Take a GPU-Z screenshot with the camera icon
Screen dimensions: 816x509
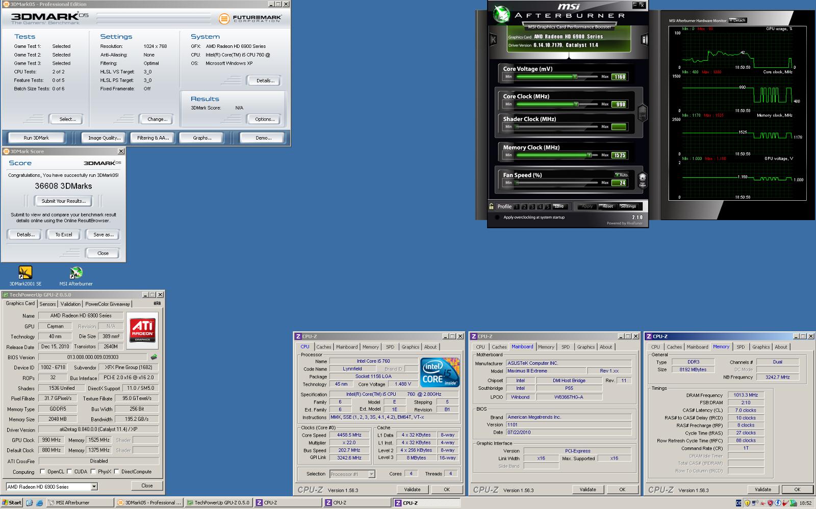tap(157, 303)
